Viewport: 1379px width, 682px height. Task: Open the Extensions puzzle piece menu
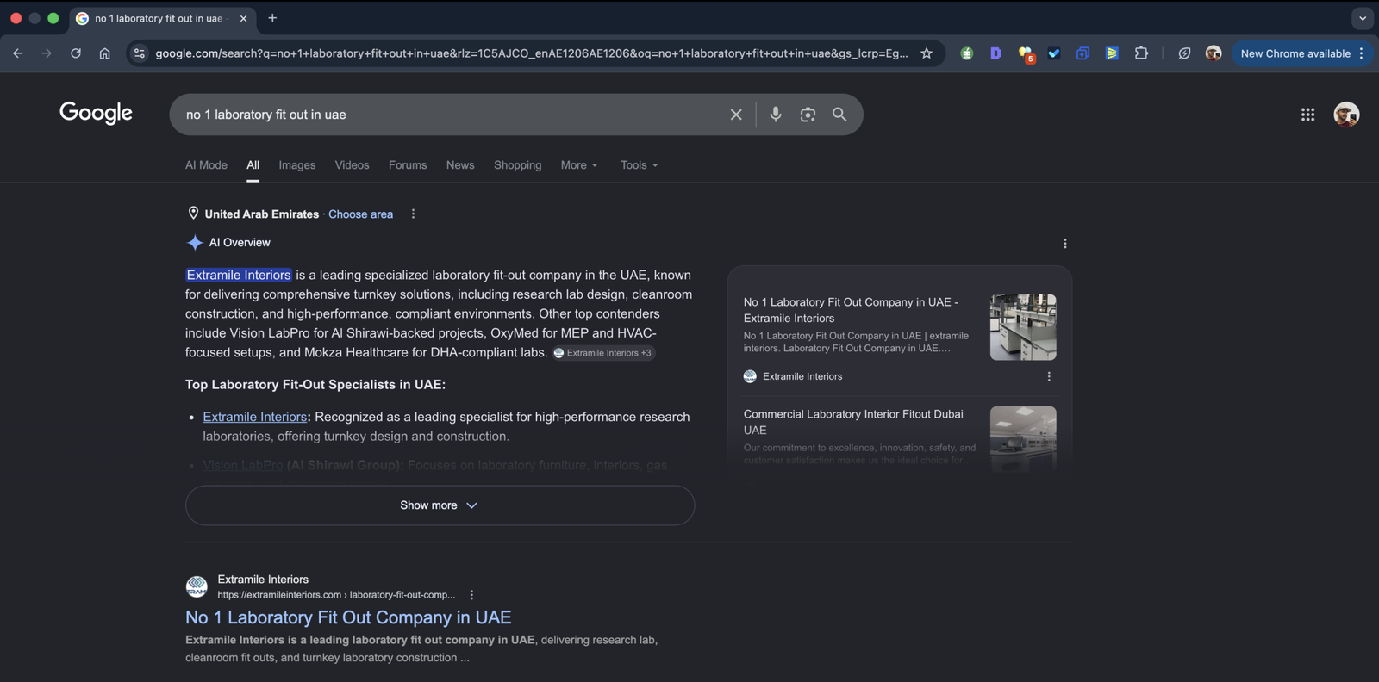click(1141, 53)
